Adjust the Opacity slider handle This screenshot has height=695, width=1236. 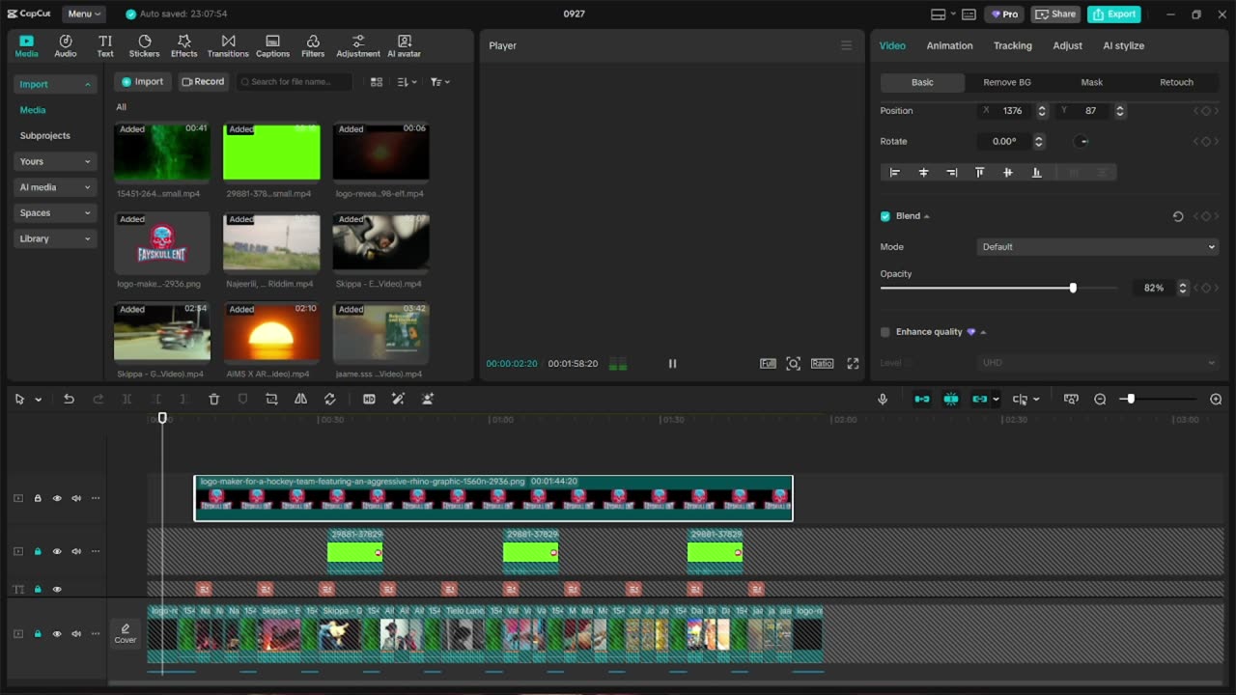(x=1073, y=289)
